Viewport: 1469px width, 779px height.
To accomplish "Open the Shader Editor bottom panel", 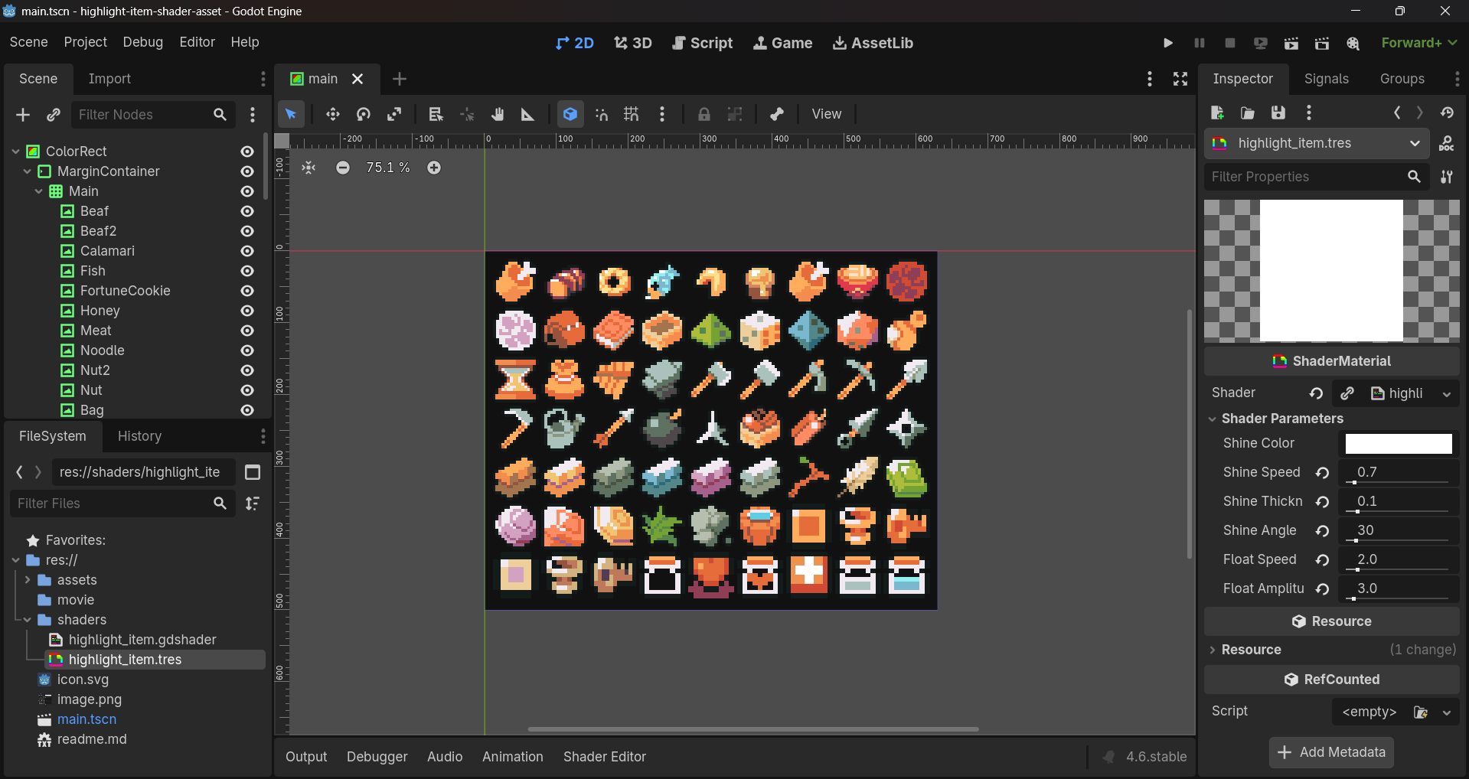I will point(605,757).
